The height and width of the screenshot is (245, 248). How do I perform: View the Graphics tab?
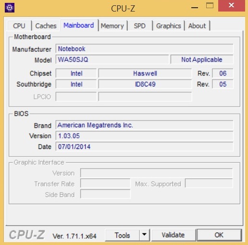pos(169,26)
